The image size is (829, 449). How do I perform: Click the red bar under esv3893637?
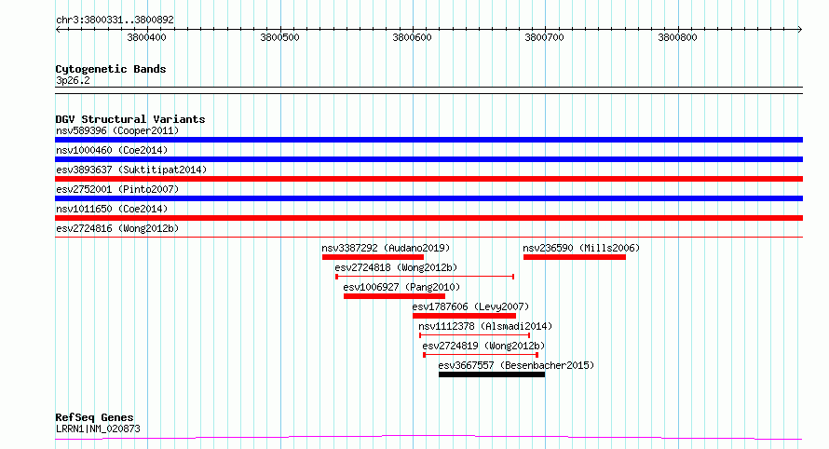(428, 179)
